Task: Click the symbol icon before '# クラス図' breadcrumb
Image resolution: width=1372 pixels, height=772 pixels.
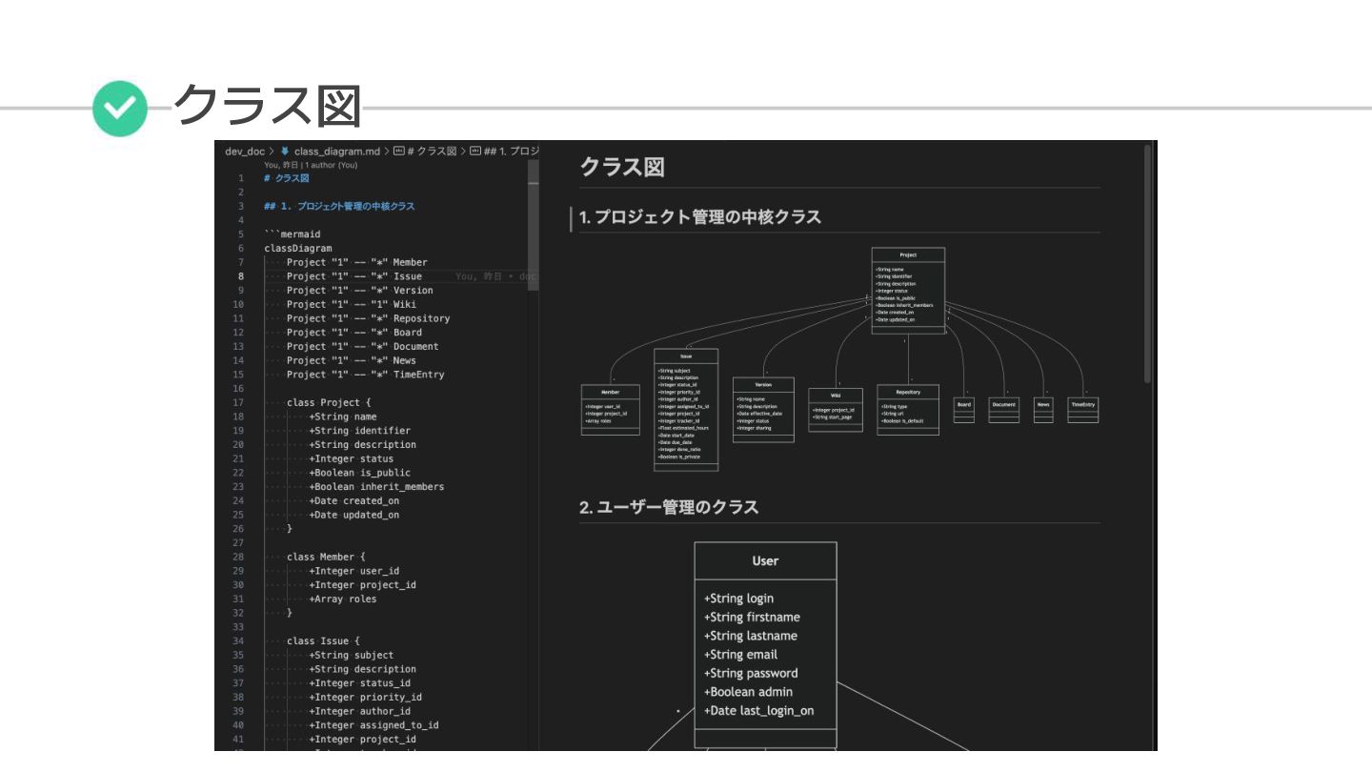Action: point(398,151)
